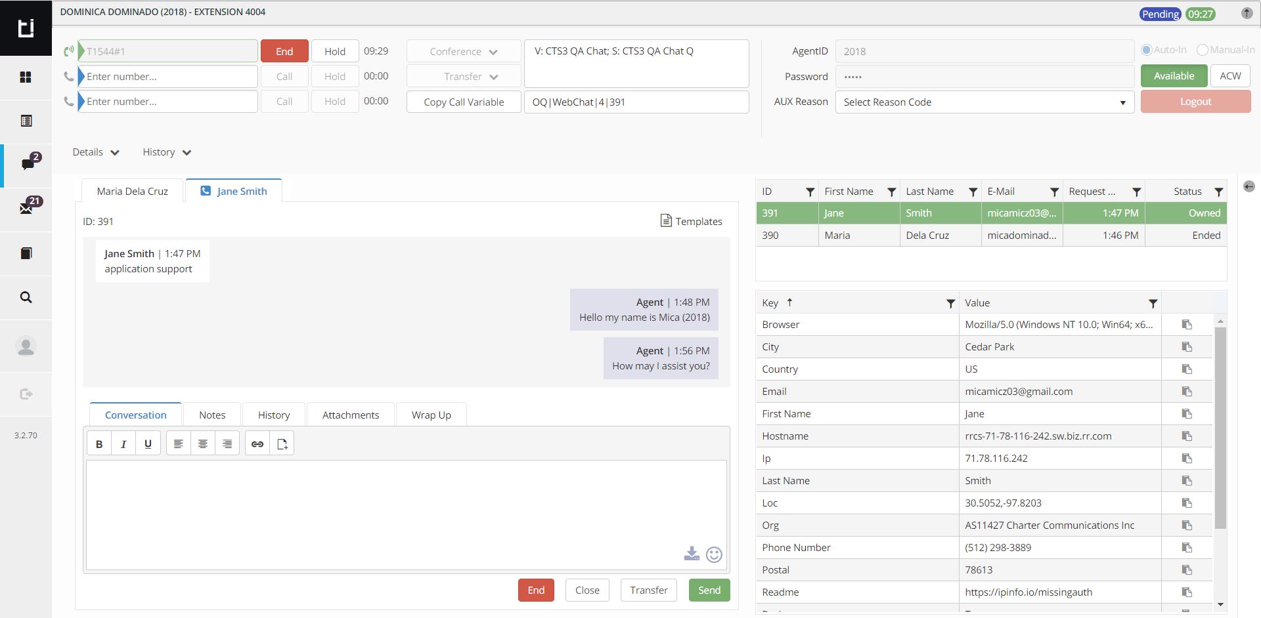This screenshot has height=618, width=1261.
Task: Open dashboard grid icon in sidebar
Action: (26, 77)
